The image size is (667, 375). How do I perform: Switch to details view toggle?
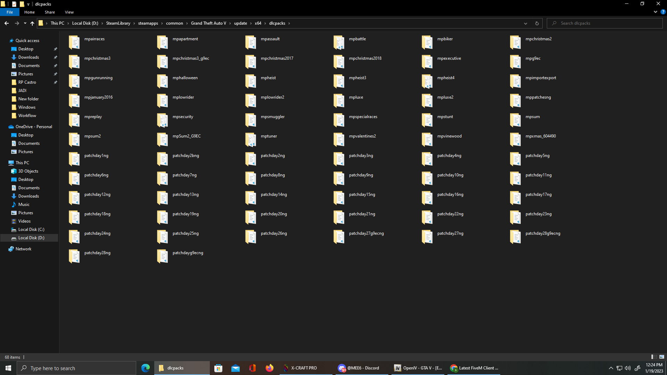[x=654, y=357]
